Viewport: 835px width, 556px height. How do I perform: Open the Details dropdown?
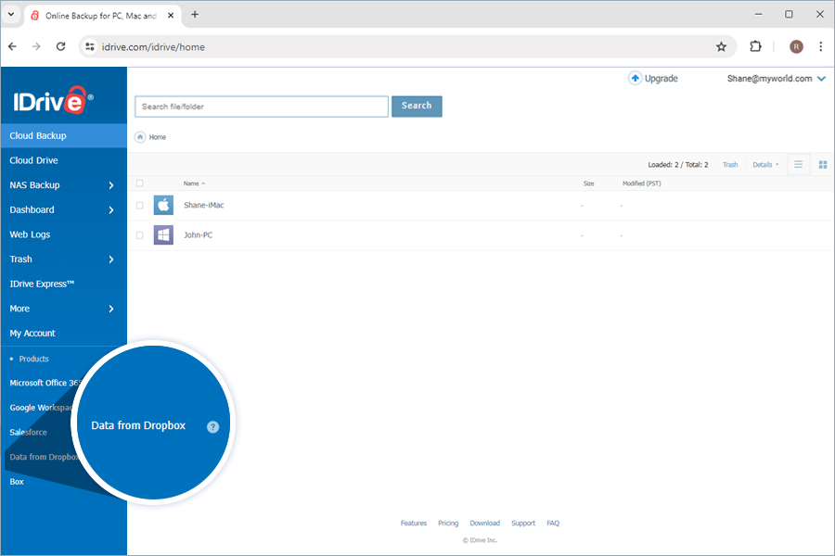pyautogui.click(x=765, y=164)
